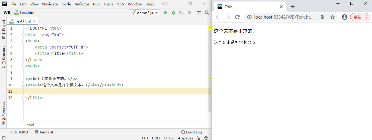Open the Terminal tool window
372x140 pixels.
coord(44,132)
